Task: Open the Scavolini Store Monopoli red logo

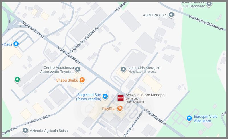Action: pyautogui.click(x=121, y=98)
